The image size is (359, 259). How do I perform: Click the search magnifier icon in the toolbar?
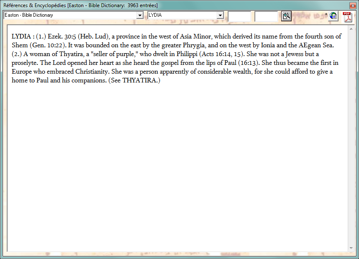[x=286, y=16]
